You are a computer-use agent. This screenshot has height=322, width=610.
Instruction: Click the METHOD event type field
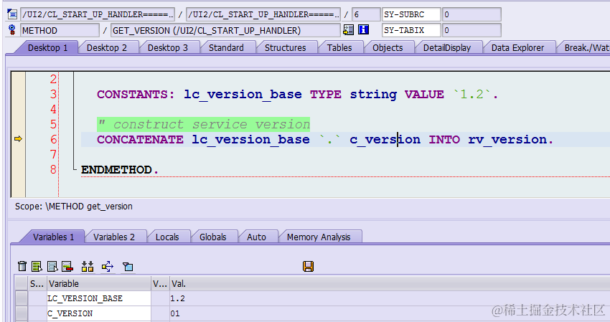pos(60,30)
